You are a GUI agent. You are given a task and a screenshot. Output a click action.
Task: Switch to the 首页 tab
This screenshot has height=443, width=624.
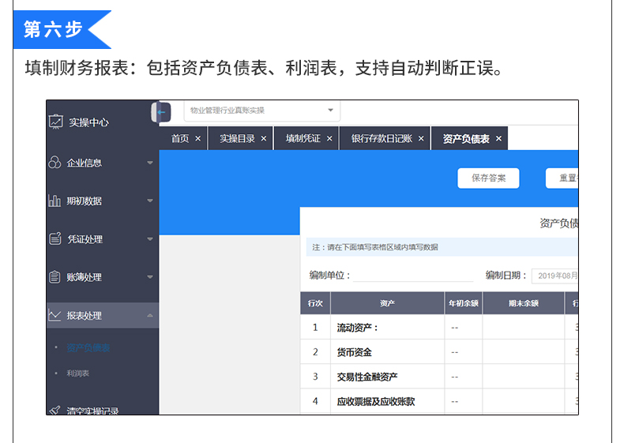pyautogui.click(x=180, y=138)
